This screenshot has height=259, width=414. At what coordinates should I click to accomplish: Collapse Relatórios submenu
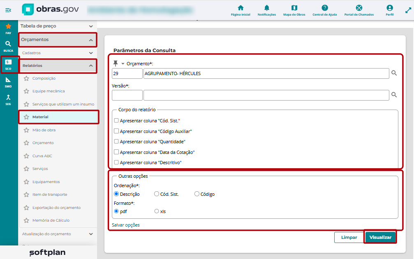pos(57,66)
